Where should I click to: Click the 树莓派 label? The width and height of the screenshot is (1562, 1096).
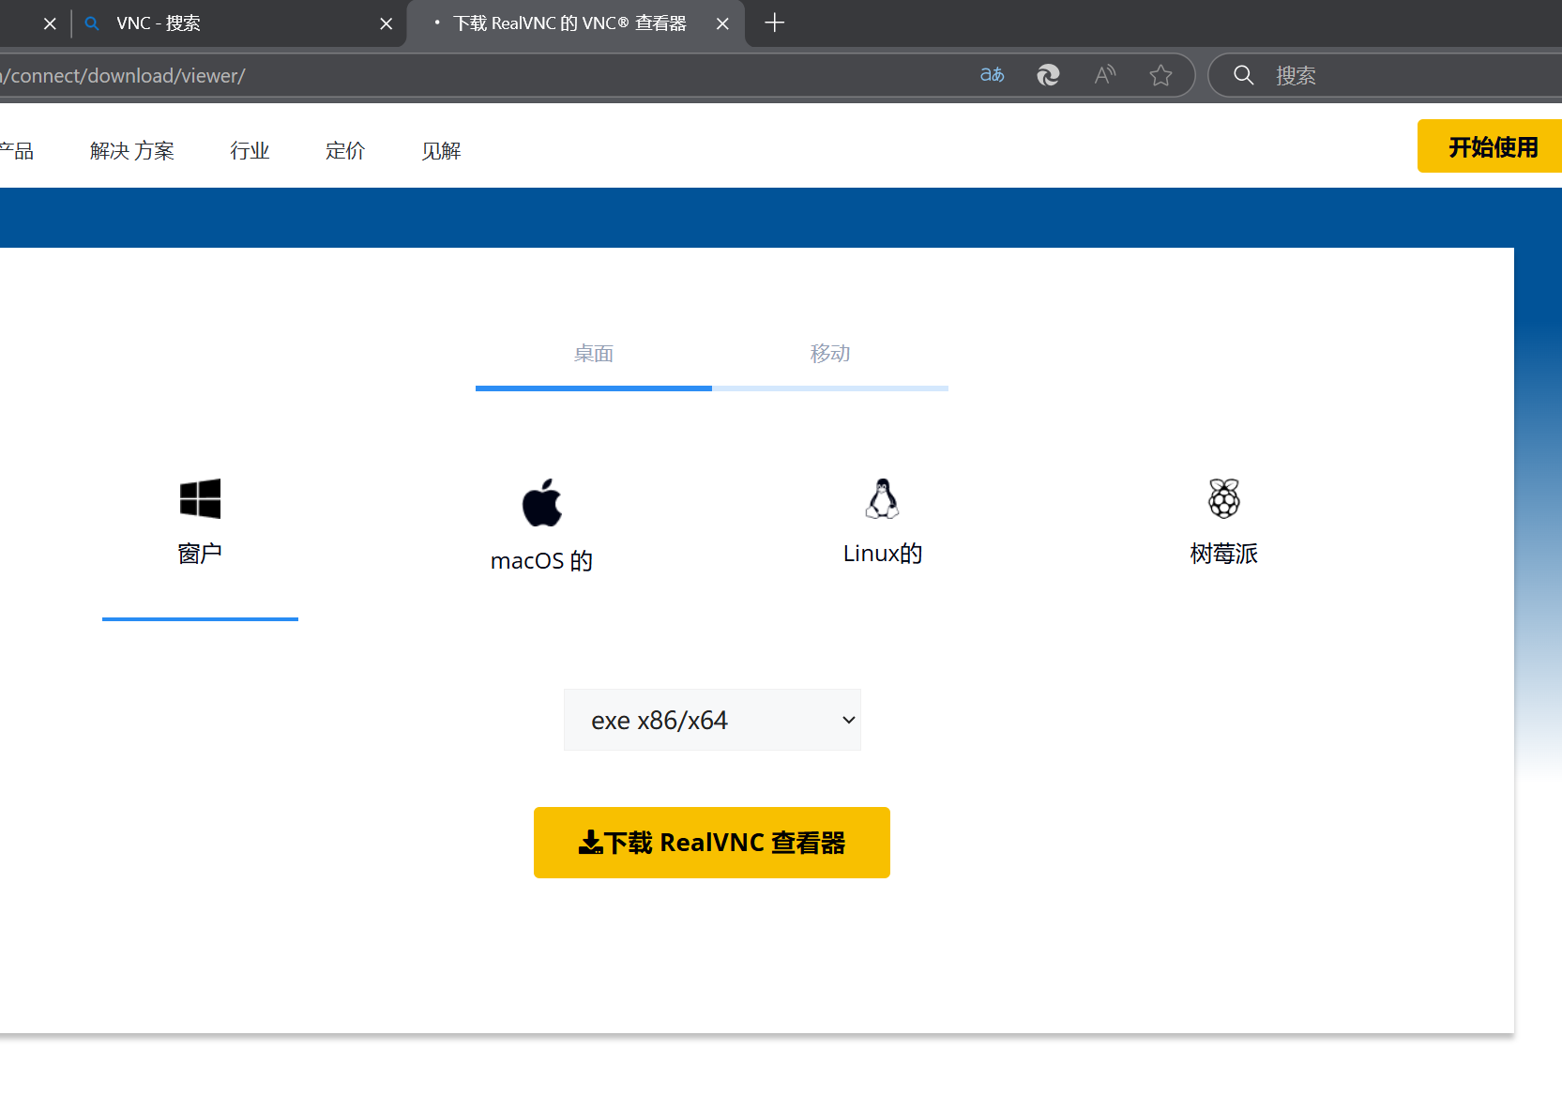point(1224,554)
